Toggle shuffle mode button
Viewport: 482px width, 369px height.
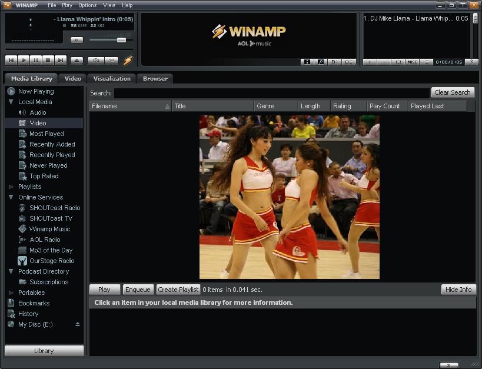(96, 60)
